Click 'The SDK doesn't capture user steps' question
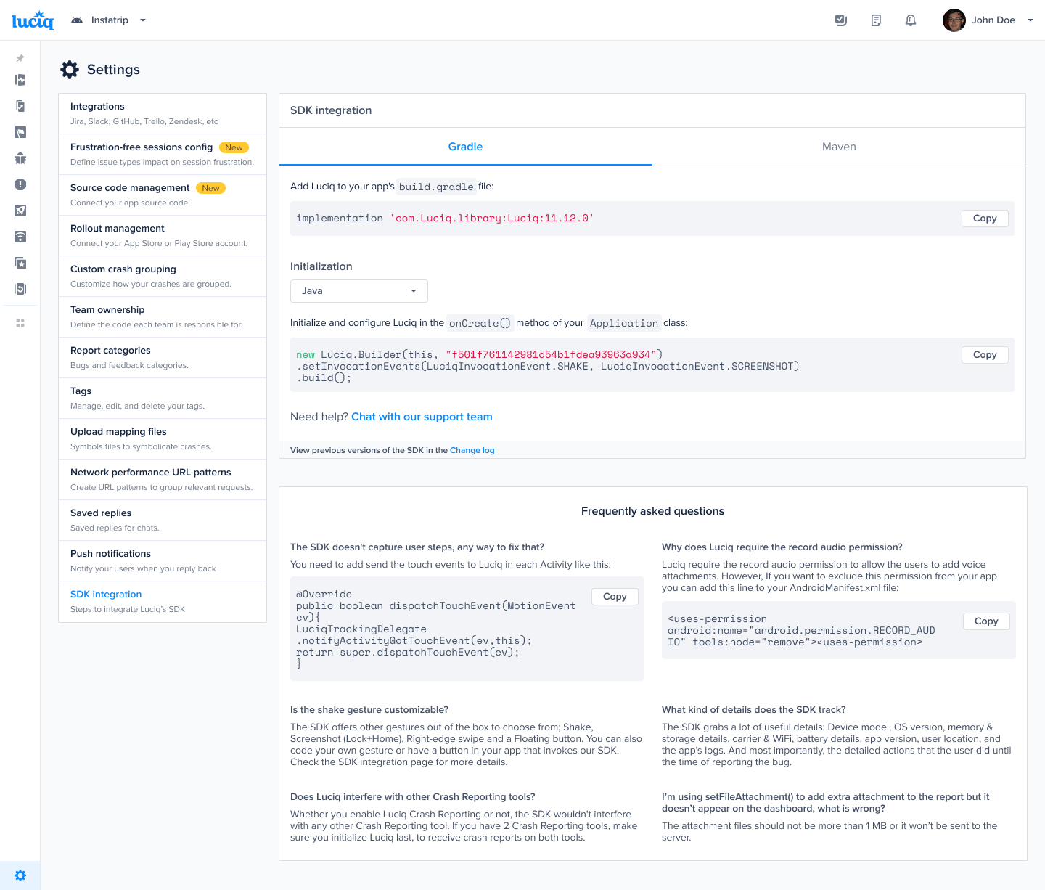Image resolution: width=1045 pixels, height=890 pixels. coord(417,547)
